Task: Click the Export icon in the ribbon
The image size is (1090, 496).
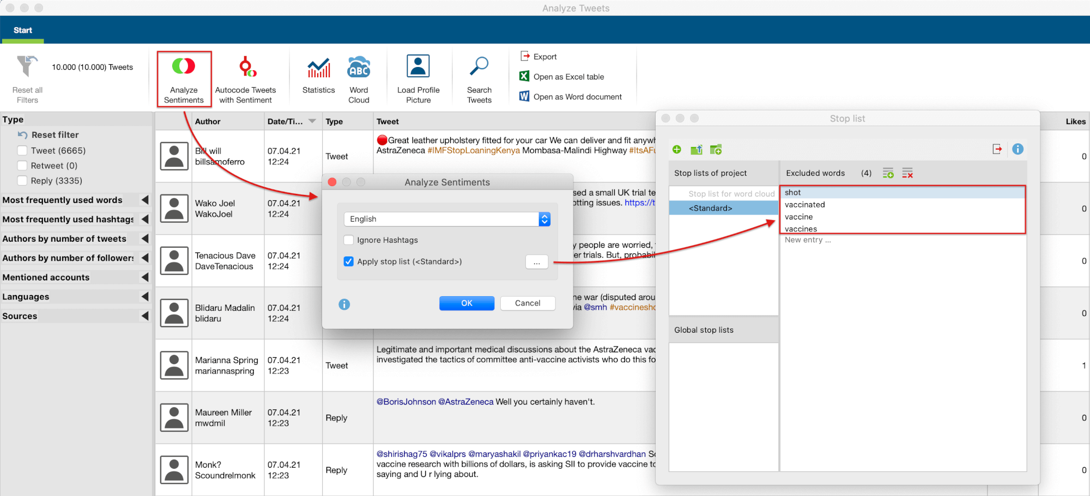Action: (x=525, y=56)
